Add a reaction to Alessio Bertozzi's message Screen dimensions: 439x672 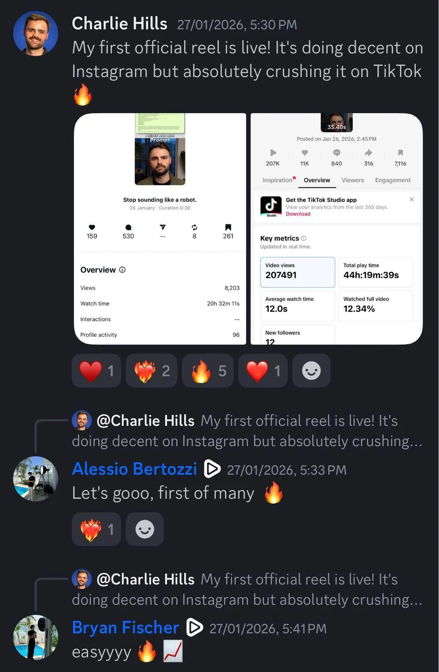pos(145,529)
